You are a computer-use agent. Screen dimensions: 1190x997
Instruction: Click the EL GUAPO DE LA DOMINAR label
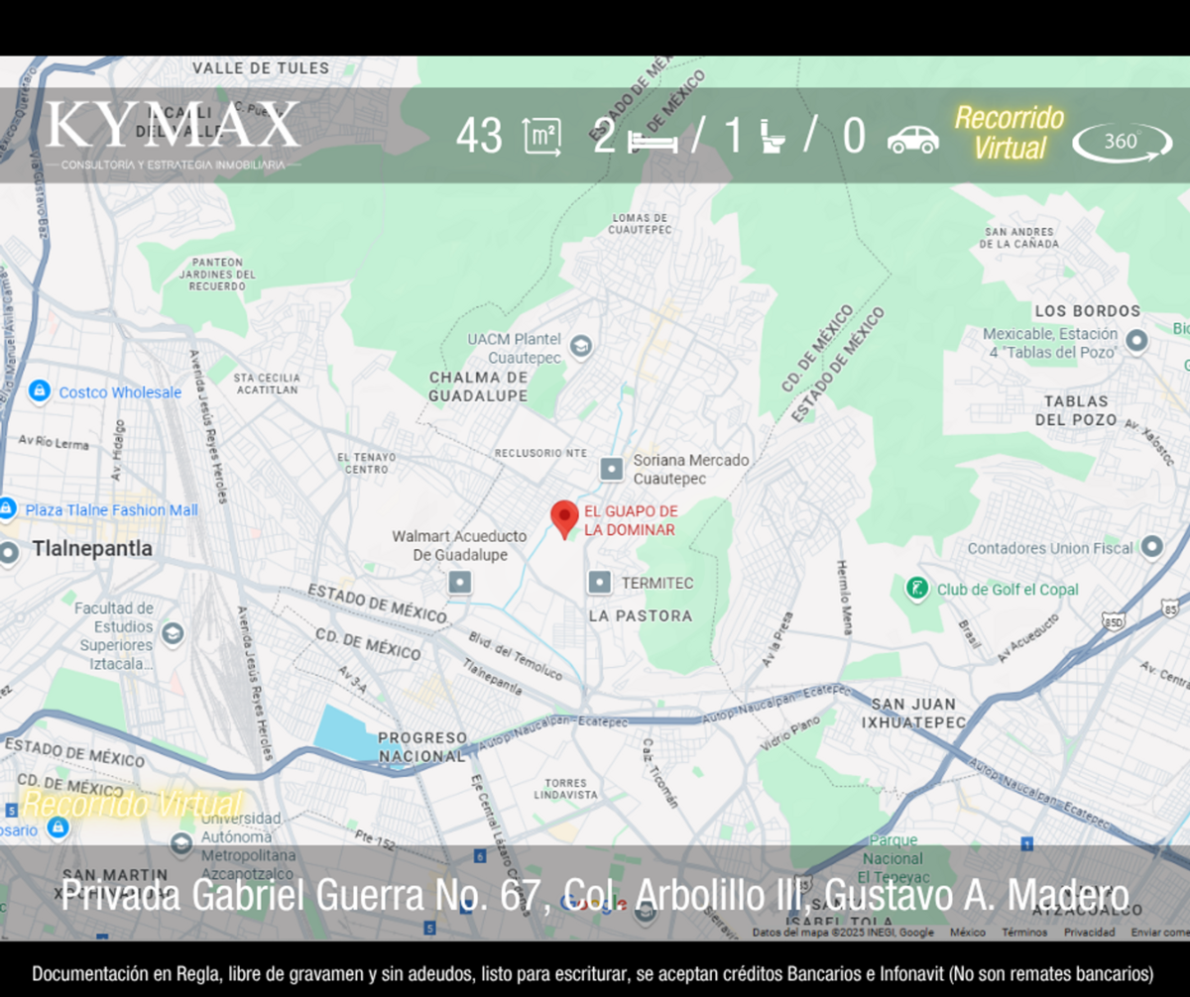[x=631, y=520]
